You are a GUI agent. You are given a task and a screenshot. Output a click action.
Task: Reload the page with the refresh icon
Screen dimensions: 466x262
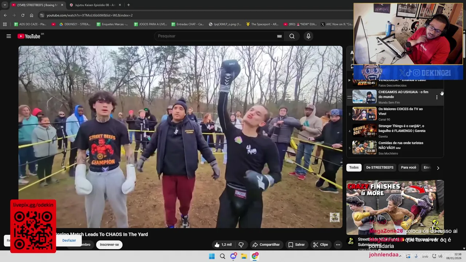point(23,15)
